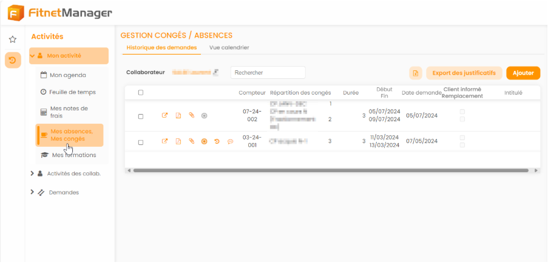The image size is (548, 265).
Task: Select the checkbox for request 07-24-002
Action: (x=141, y=116)
